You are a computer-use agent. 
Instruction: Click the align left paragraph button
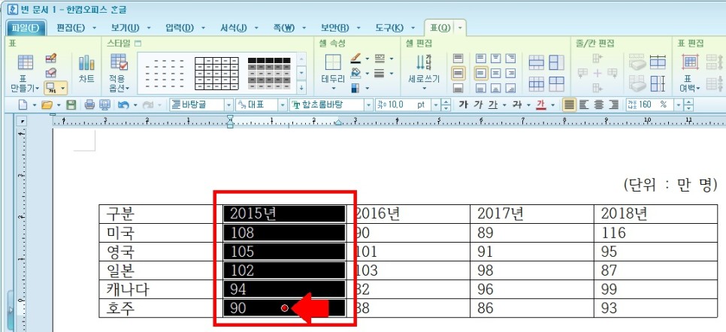pyautogui.click(x=584, y=105)
